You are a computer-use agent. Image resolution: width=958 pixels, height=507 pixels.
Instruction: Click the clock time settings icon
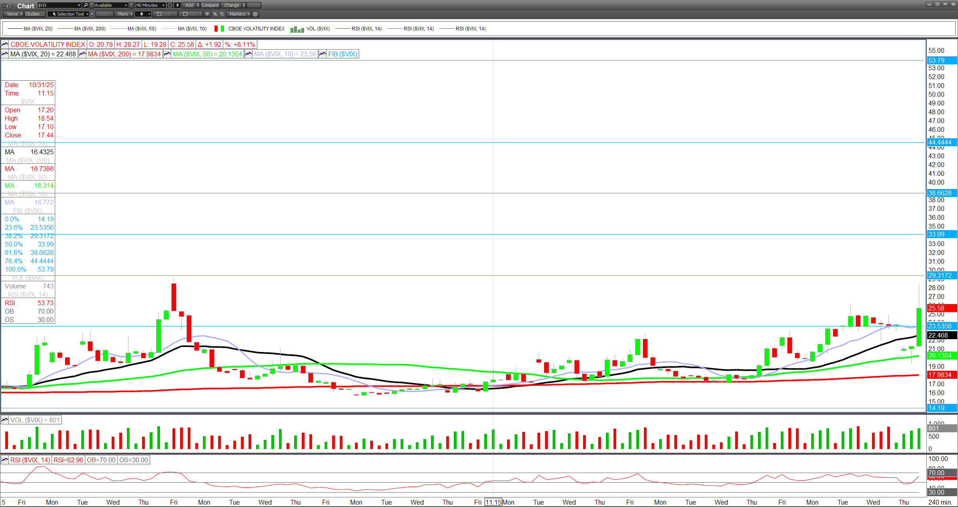[170, 5]
